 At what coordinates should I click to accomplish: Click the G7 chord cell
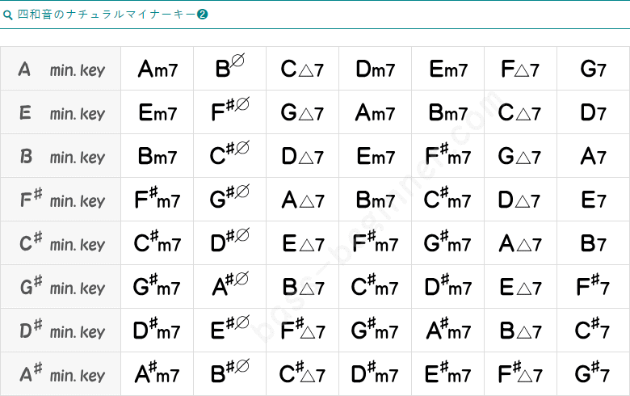tap(593, 70)
